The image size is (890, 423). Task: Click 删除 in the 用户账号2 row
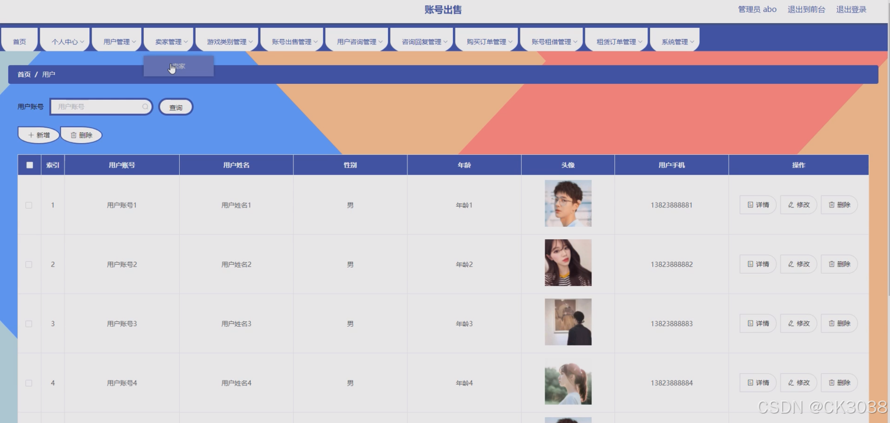[839, 264]
